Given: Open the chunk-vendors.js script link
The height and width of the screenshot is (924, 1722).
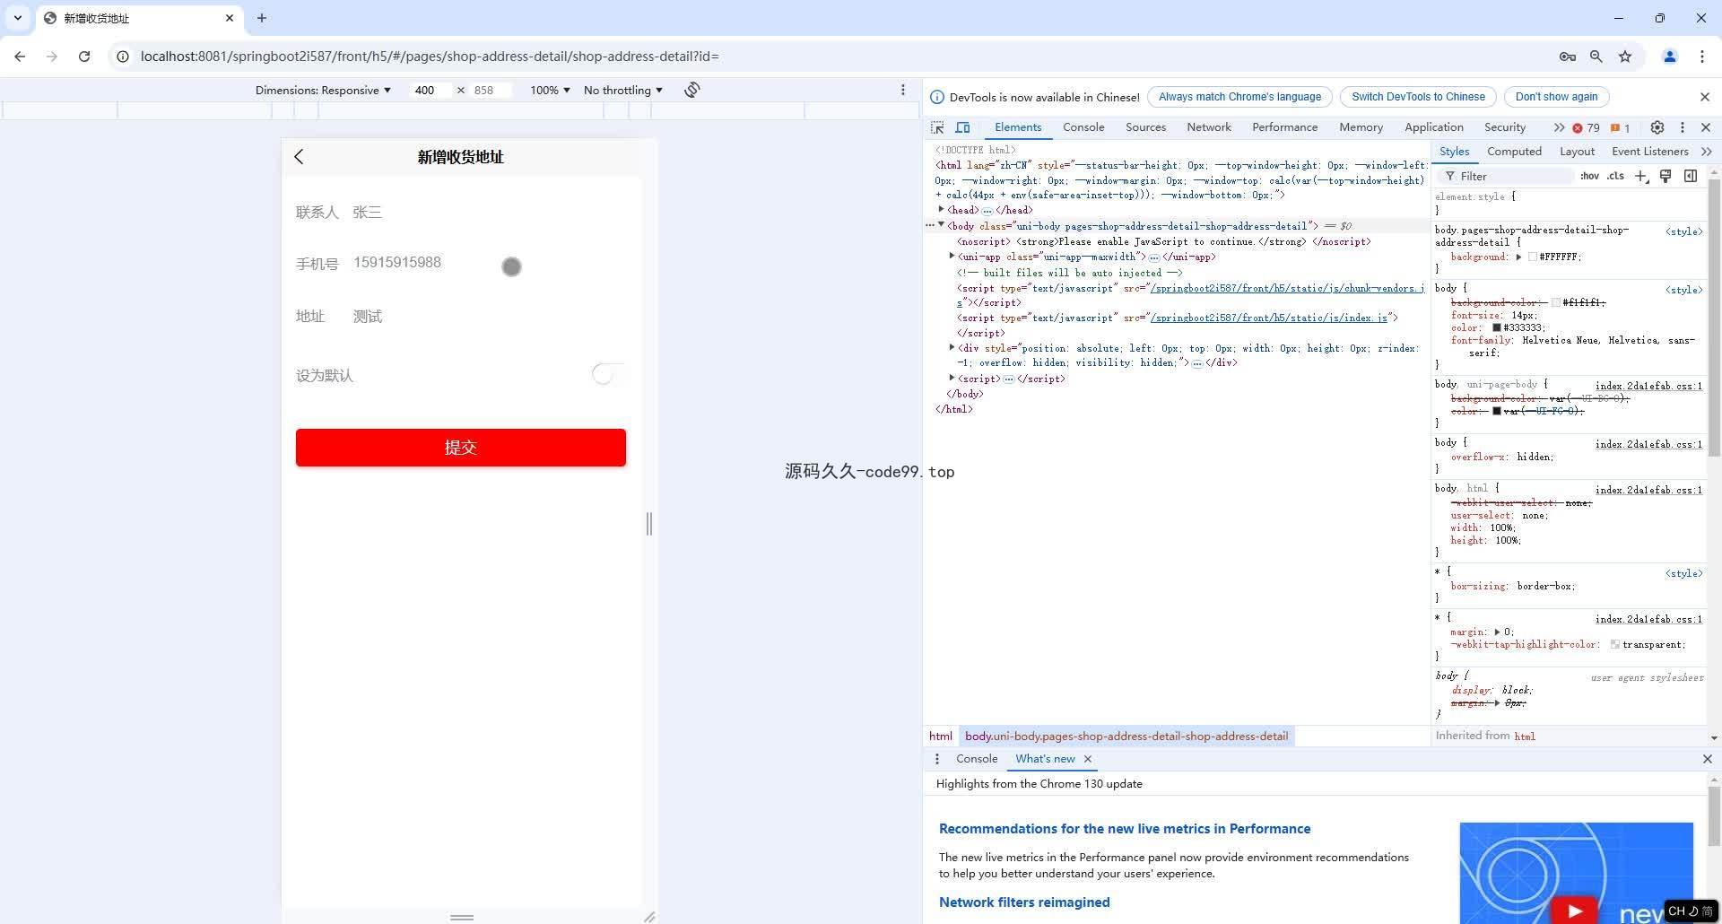Looking at the screenshot, I should point(1286,288).
